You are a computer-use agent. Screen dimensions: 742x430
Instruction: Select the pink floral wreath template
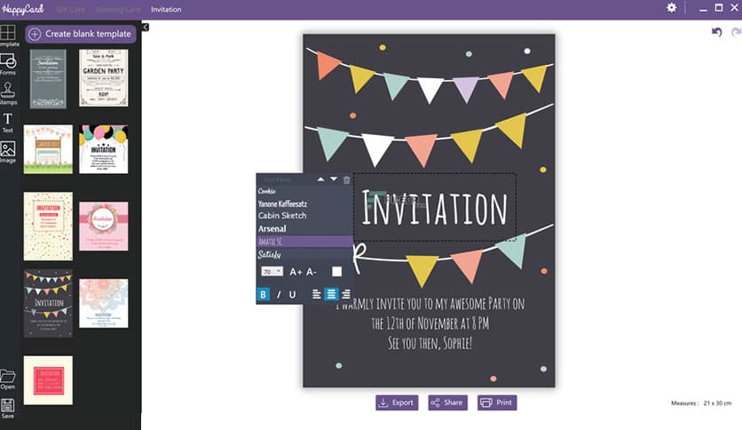click(x=104, y=227)
